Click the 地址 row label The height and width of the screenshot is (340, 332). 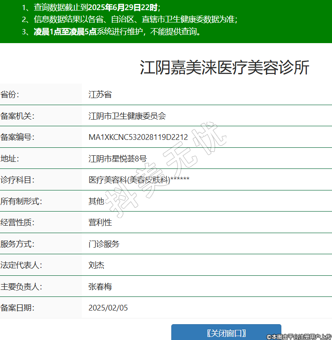coord(10,158)
